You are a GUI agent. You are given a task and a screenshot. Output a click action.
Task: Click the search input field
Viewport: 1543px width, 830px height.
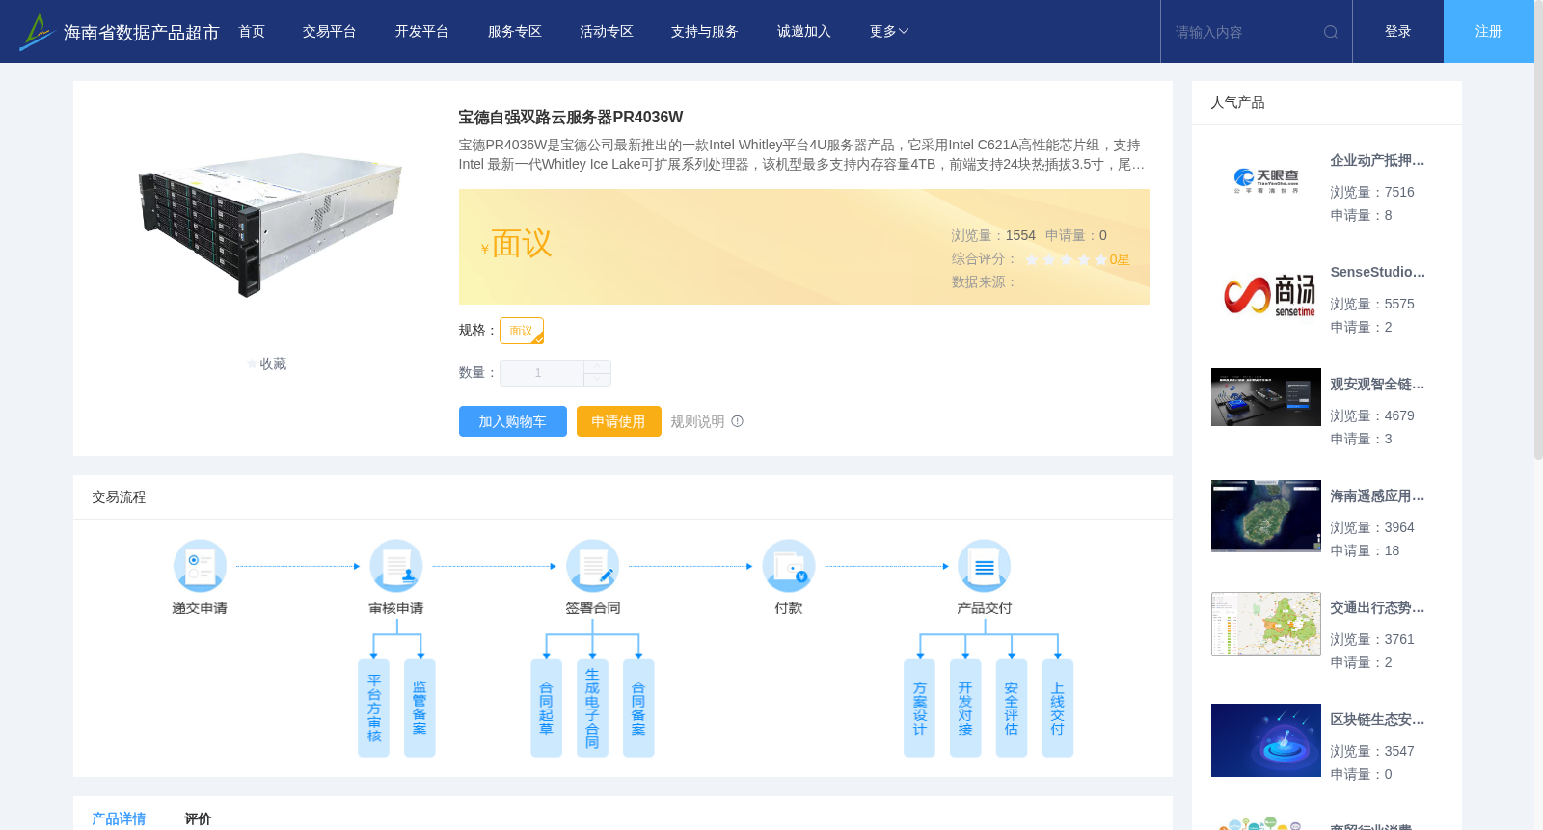point(1242,32)
